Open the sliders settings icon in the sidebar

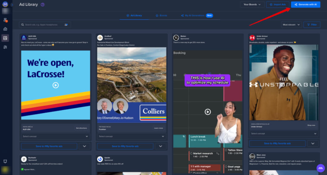click(x=5, y=47)
